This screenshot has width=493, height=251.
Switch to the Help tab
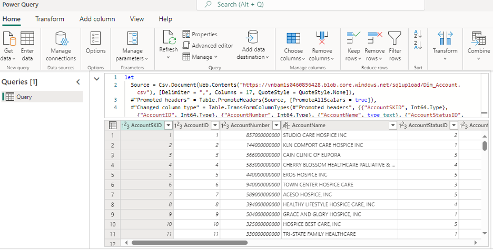pos(165,19)
